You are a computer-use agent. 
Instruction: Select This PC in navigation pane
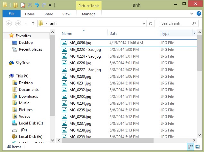click(22, 76)
